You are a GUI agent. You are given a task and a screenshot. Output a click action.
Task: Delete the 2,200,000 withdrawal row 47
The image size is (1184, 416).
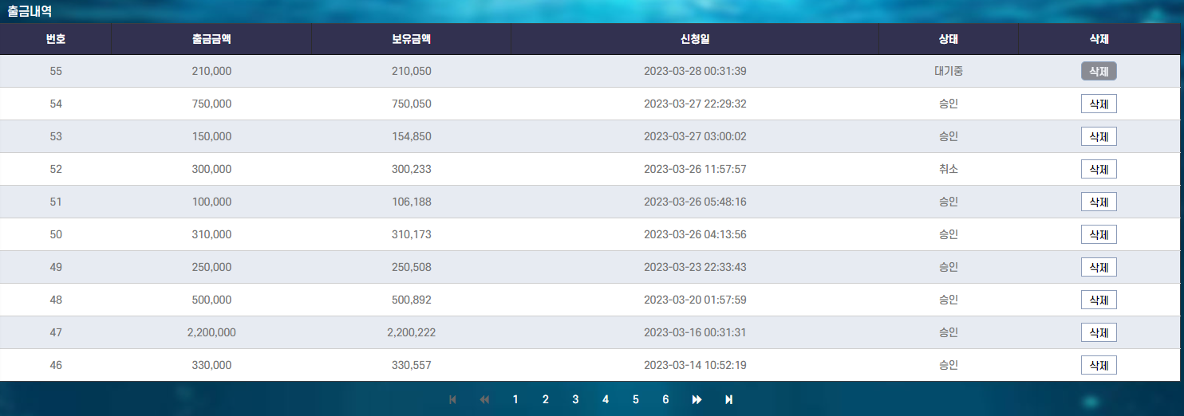1099,332
